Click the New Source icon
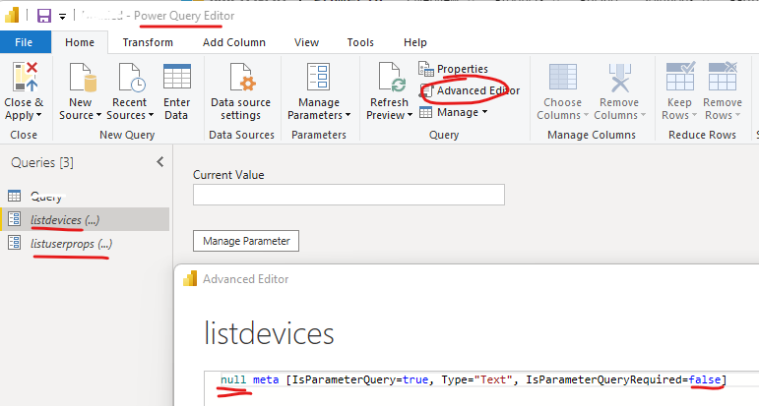 tap(83, 77)
